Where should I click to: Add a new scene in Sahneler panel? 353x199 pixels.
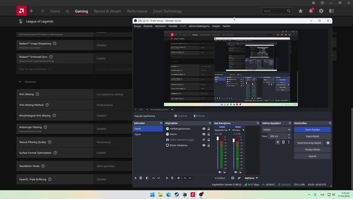[x=135, y=178]
